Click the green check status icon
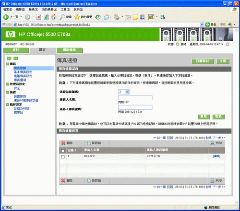Image resolution: width=240 pixels, height=211 pixels. [178, 44]
